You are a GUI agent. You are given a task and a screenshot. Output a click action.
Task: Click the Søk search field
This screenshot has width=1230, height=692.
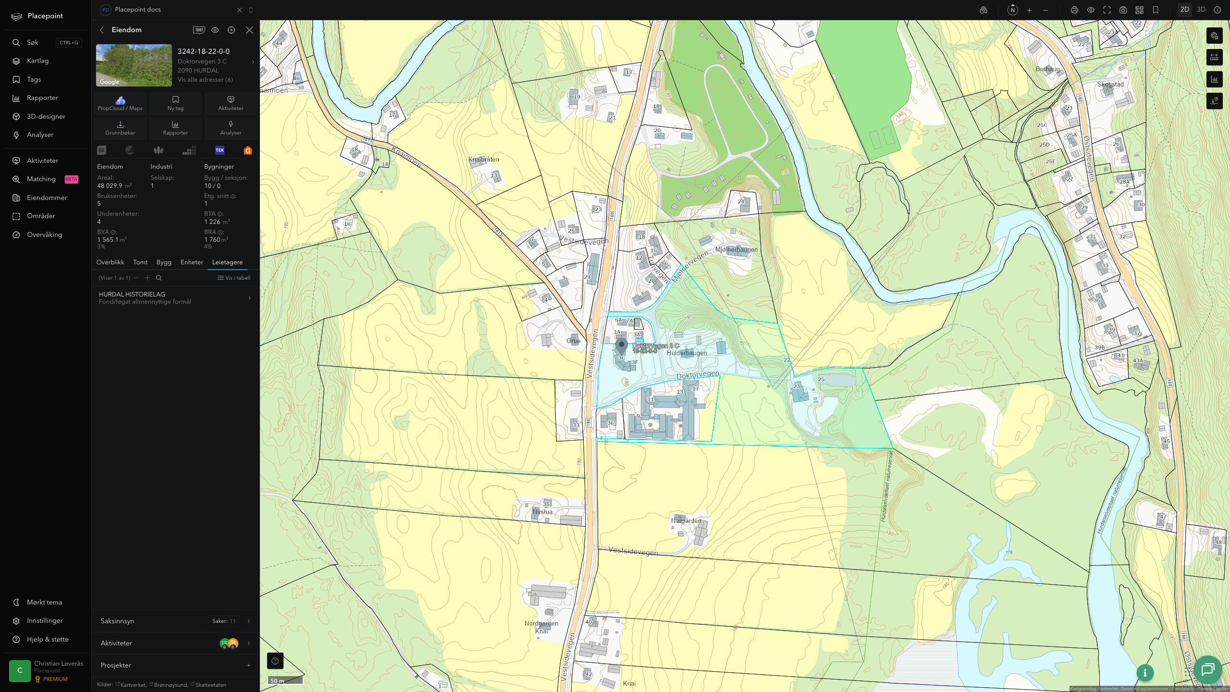click(x=46, y=42)
